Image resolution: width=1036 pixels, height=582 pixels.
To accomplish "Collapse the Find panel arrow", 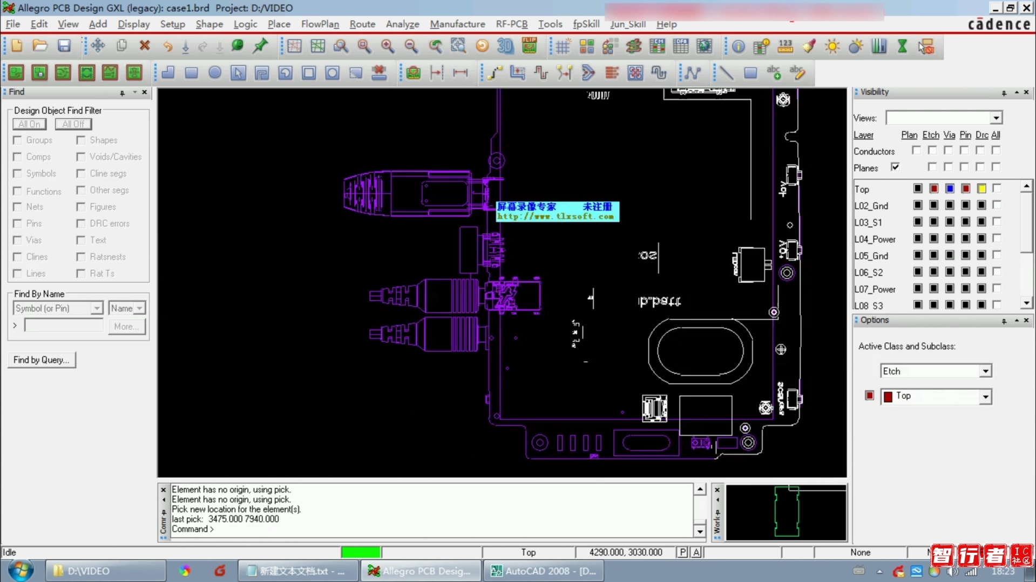I will (x=134, y=92).
